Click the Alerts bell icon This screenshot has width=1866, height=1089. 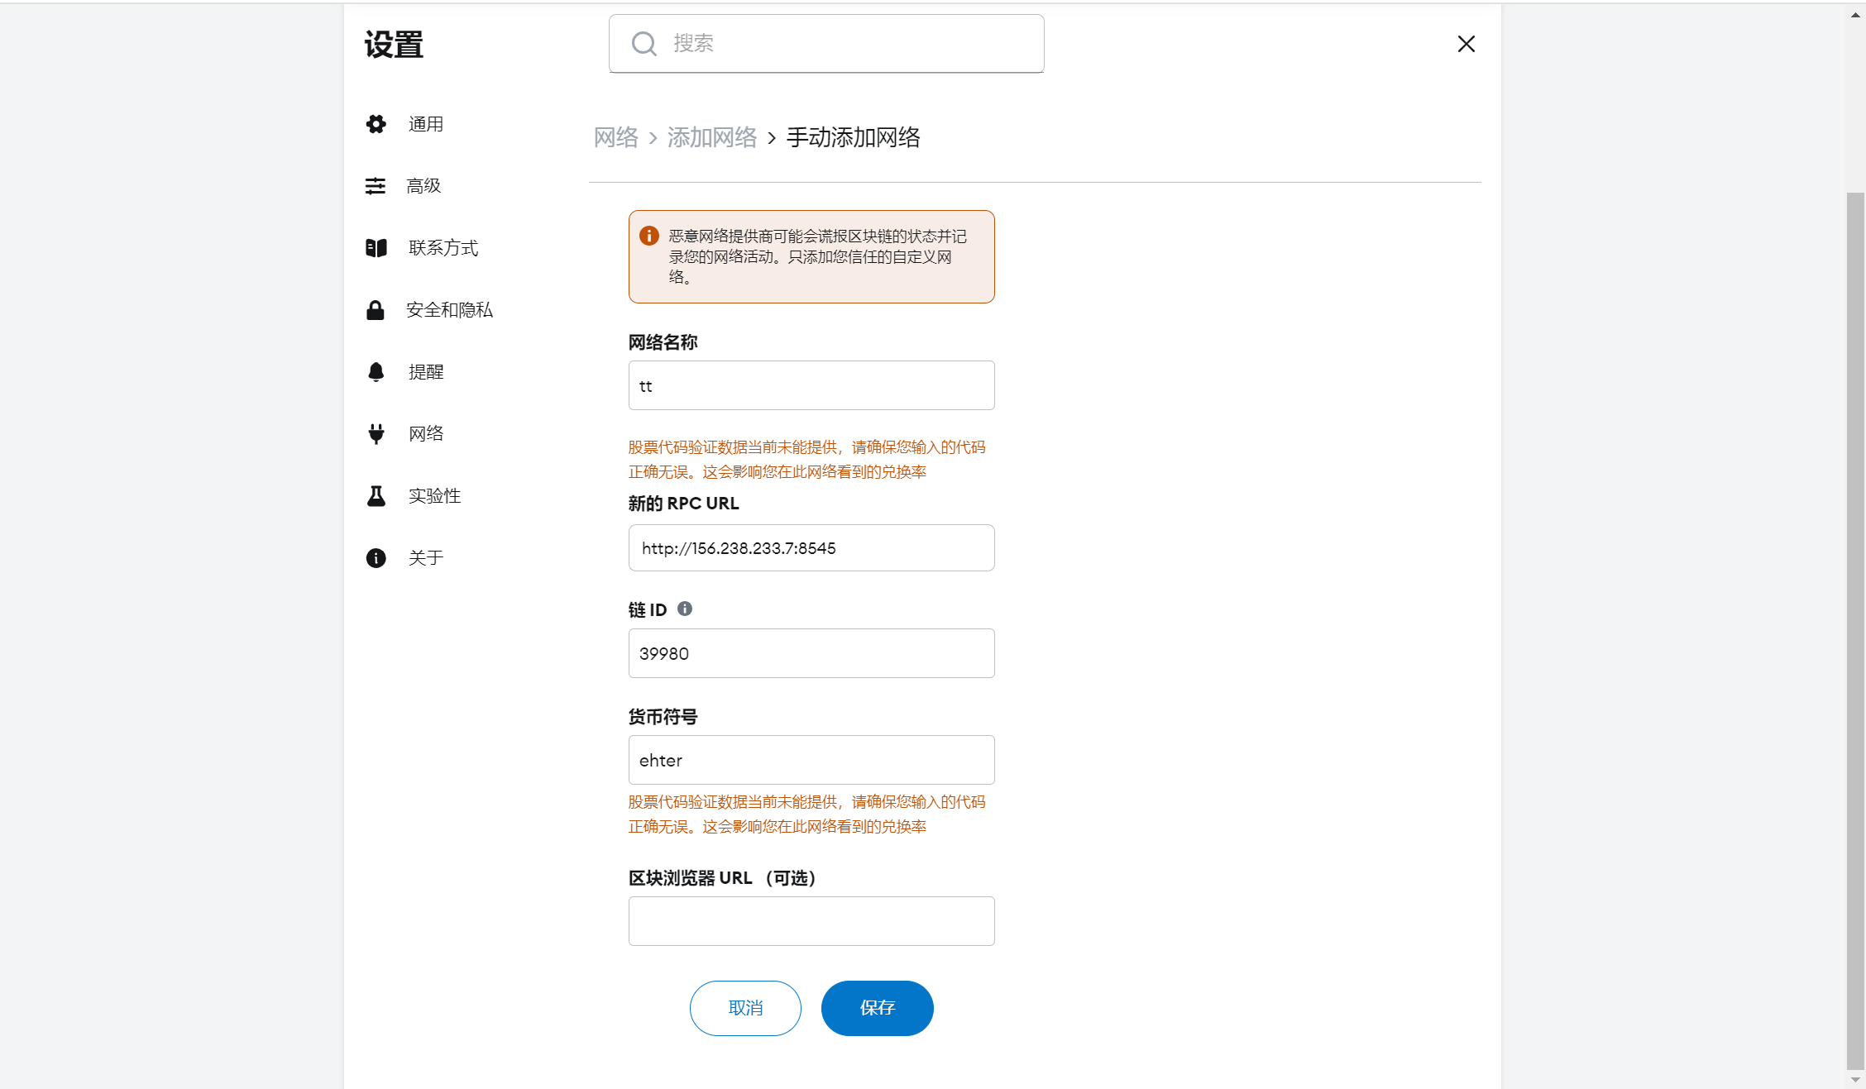tap(376, 372)
